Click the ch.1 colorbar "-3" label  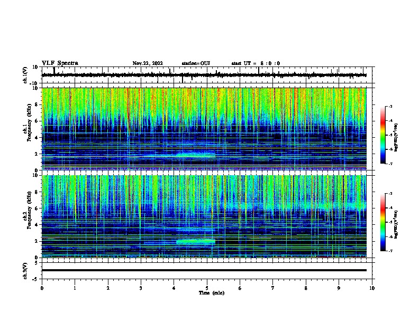coord(390,107)
